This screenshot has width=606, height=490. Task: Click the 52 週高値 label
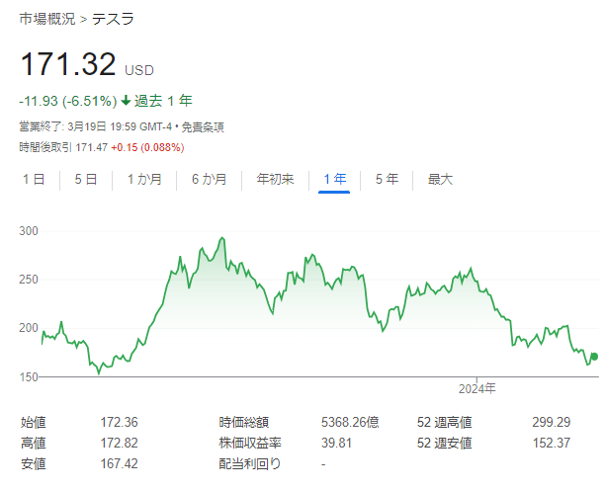(x=445, y=422)
